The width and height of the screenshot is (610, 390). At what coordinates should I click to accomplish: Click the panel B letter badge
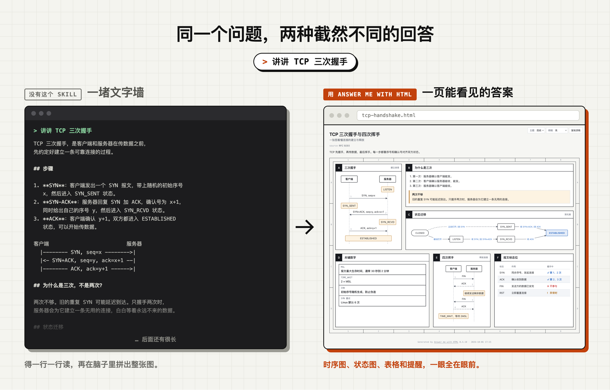(409, 168)
